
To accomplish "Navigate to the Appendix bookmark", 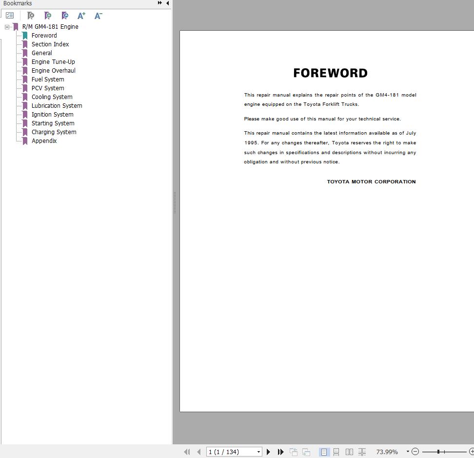I will tap(44, 140).
